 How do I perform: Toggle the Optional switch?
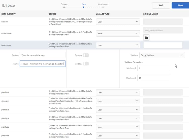tap(86, 55)
